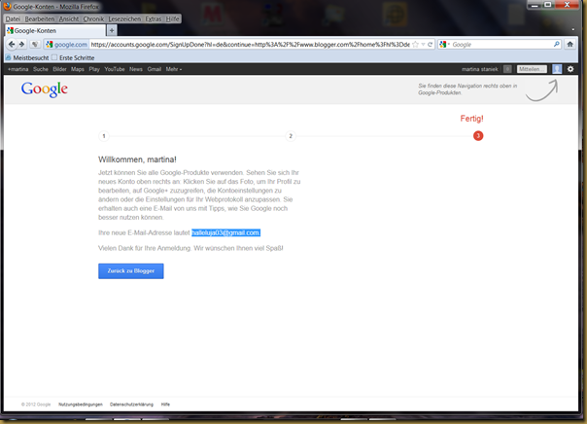Open the Erste Schritte bookmark

pyautogui.click(x=73, y=57)
